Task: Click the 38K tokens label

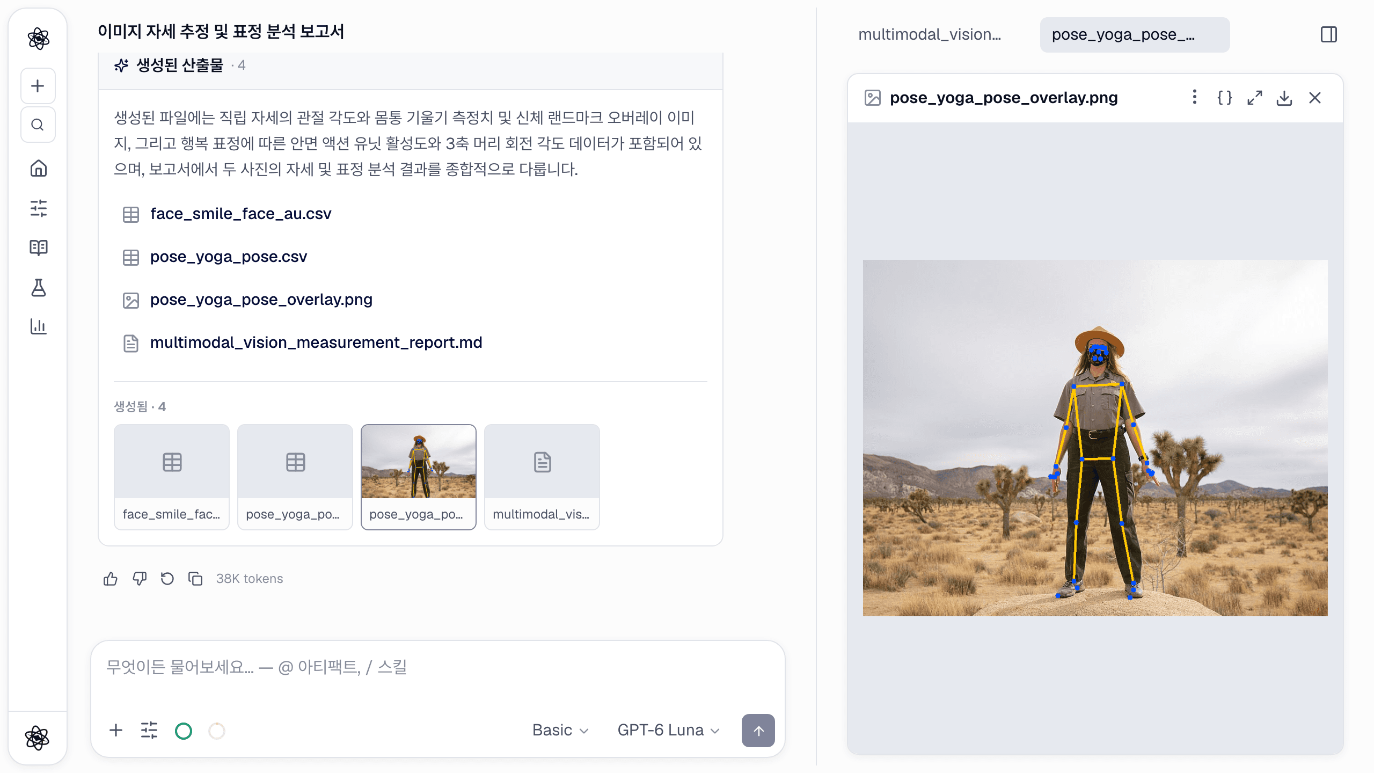Action: pos(250,579)
